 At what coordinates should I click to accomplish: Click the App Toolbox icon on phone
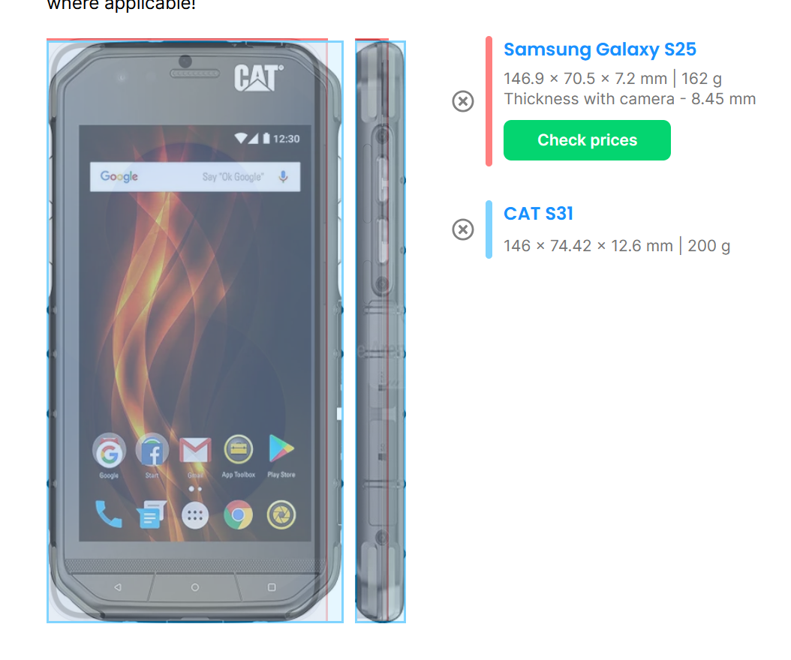(238, 448)
